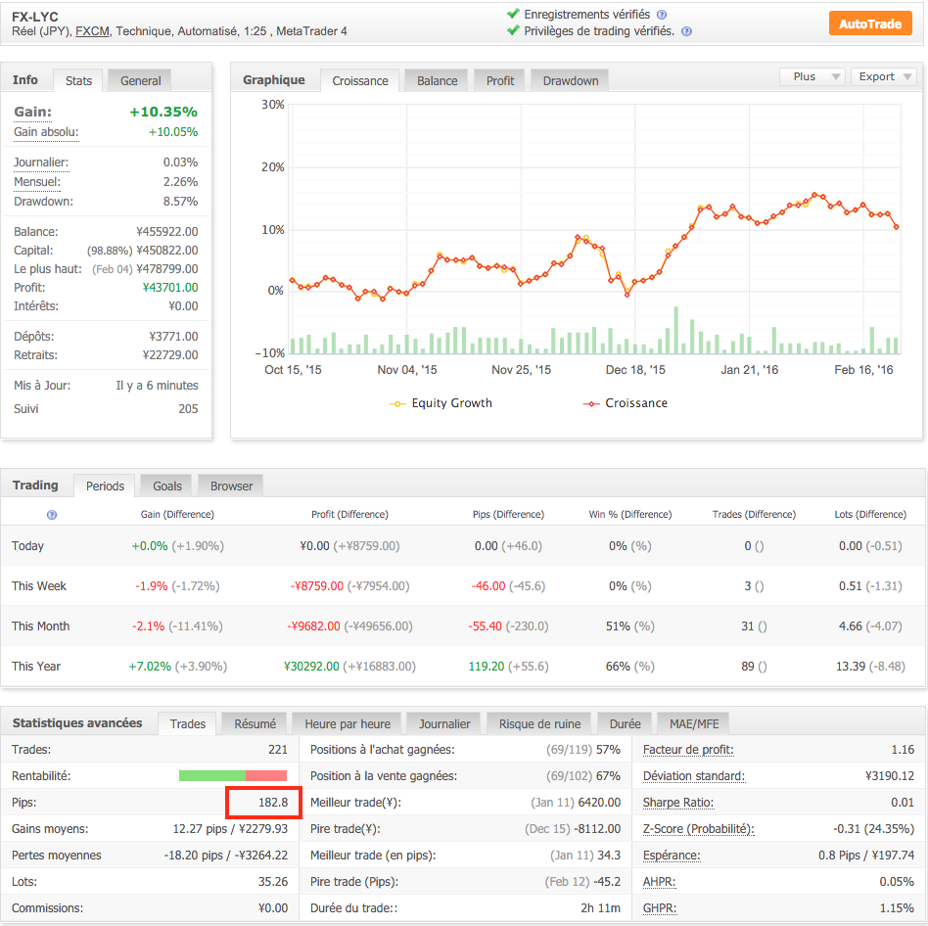Open the Goals tab
The image size is (928, 926).
tap(166, 486)
